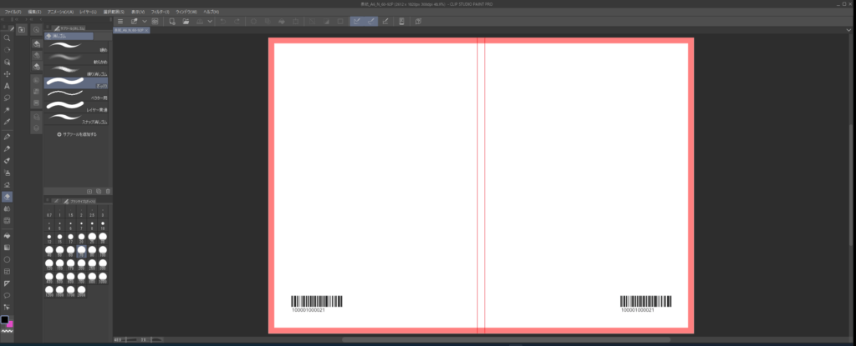
Task: Select the Fill bucket tool
Action: click(7, 236)
